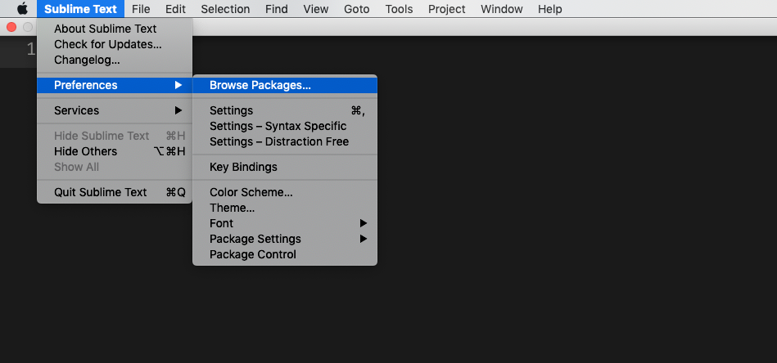Select the Preferences submenu item
The height and width of the screenshot is (363, 777).
click(115, 85)
